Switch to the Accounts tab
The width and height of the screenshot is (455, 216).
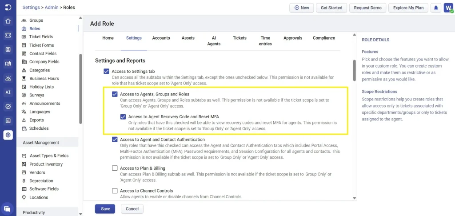(161, 38)
